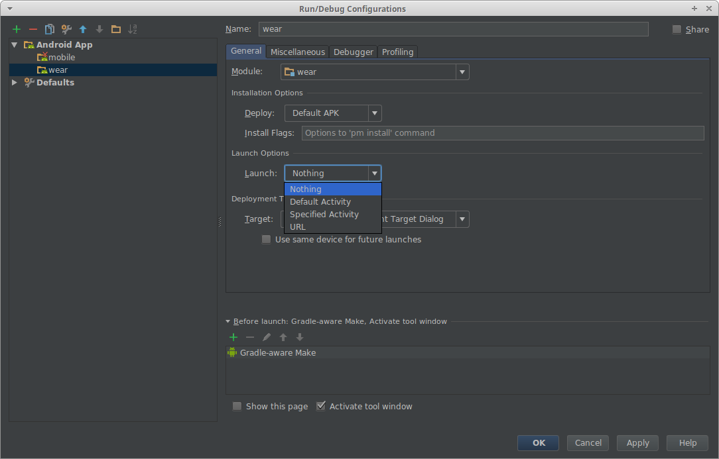
Task: Click the wear configuration icon
Action: pos(42,70)
